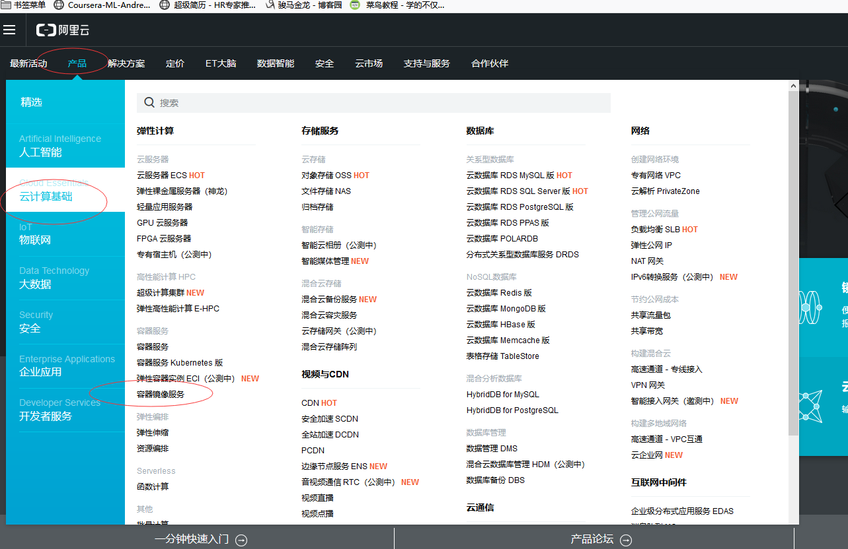This screenshot has width=848, height=549.
Task: Open the 菜鸟教程 bookmark
Action: (397, 5)
